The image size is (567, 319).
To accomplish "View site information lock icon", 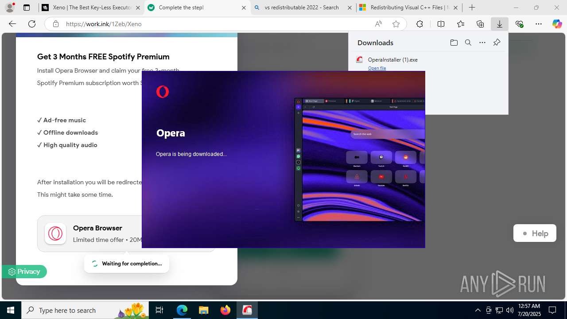I will pos(56,24).
